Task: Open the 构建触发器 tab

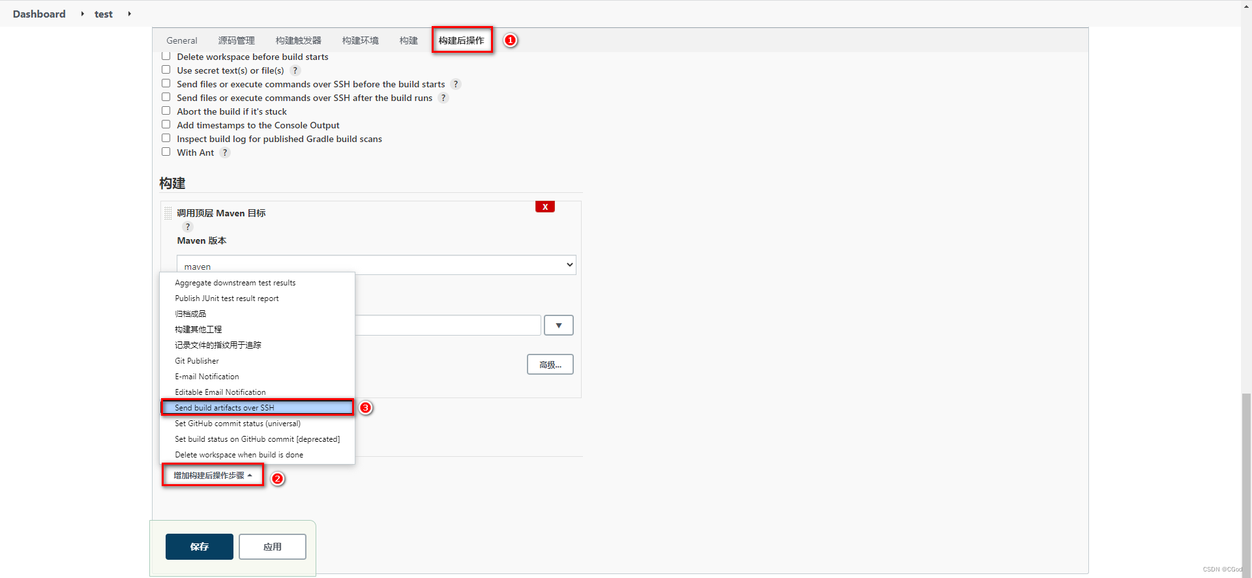Action: coord(298,40)
